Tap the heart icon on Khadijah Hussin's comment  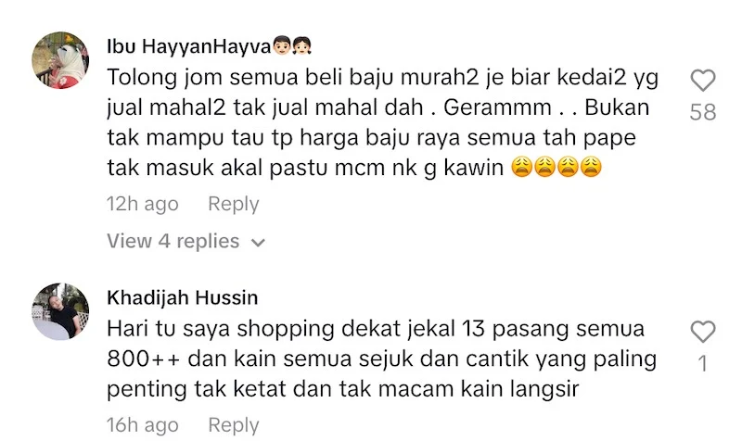(703, 332)
